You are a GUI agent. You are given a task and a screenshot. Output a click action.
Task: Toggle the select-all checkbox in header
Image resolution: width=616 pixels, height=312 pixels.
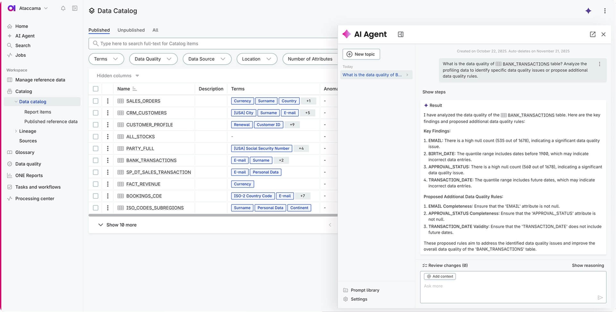[x=96, y=89]
